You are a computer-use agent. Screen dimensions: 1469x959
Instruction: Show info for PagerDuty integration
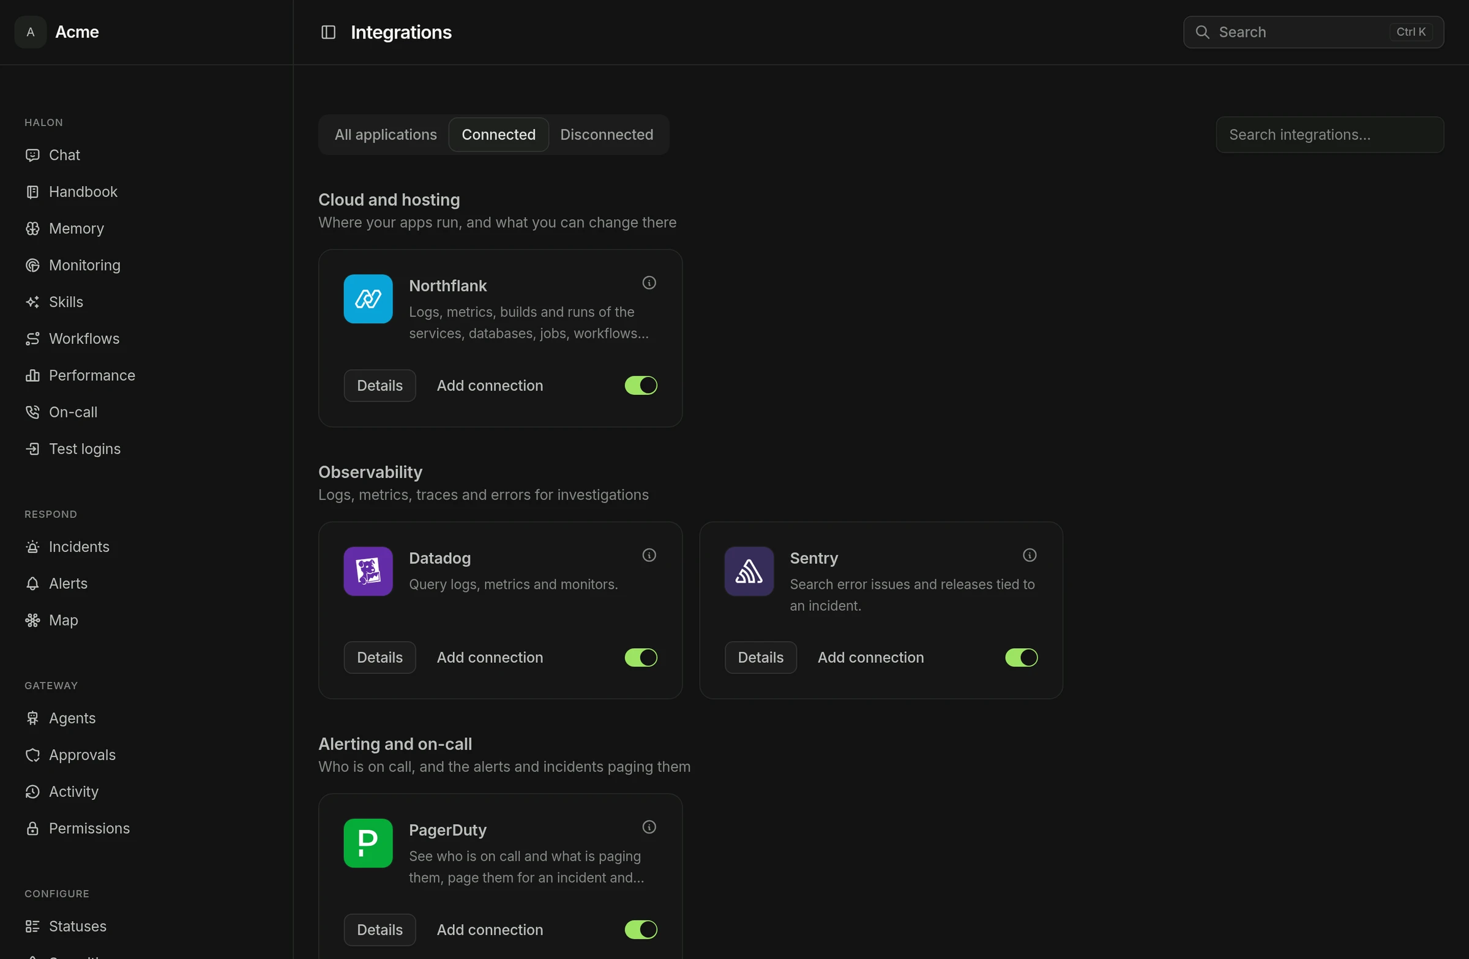pyautogui.click(x=649, y=827)
